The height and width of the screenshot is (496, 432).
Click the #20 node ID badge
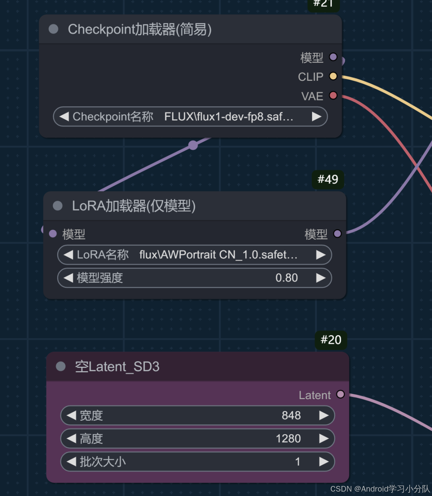pyautogui.click(x=331, y=339)
